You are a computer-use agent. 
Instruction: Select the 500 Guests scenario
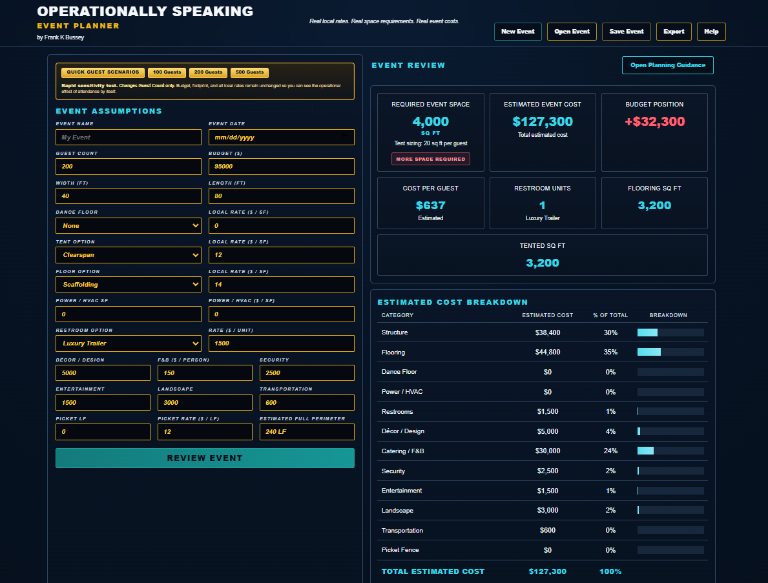(x=249, y=72)
